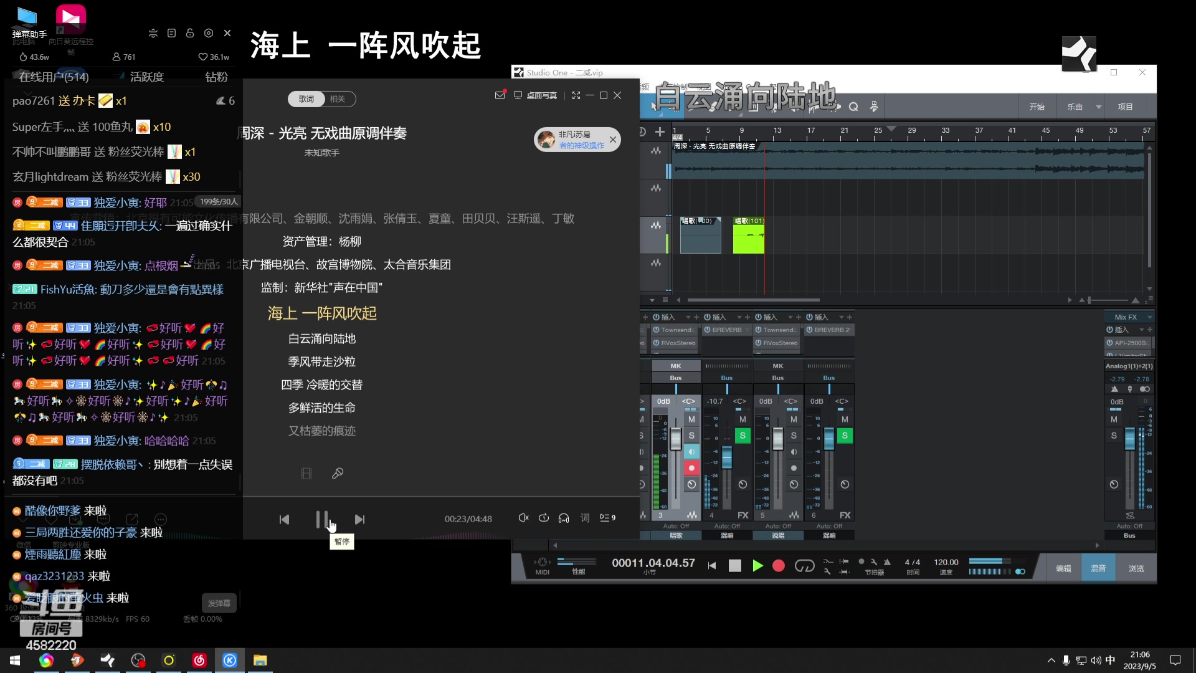Expand the main Bus 插入 insert dropdown
The image size is (1196, 673).
pos(1142,330)
